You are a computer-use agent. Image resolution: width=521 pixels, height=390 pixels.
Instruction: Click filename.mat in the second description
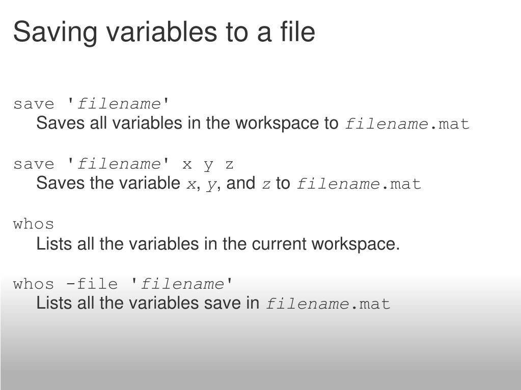click(x=359, y=184)
